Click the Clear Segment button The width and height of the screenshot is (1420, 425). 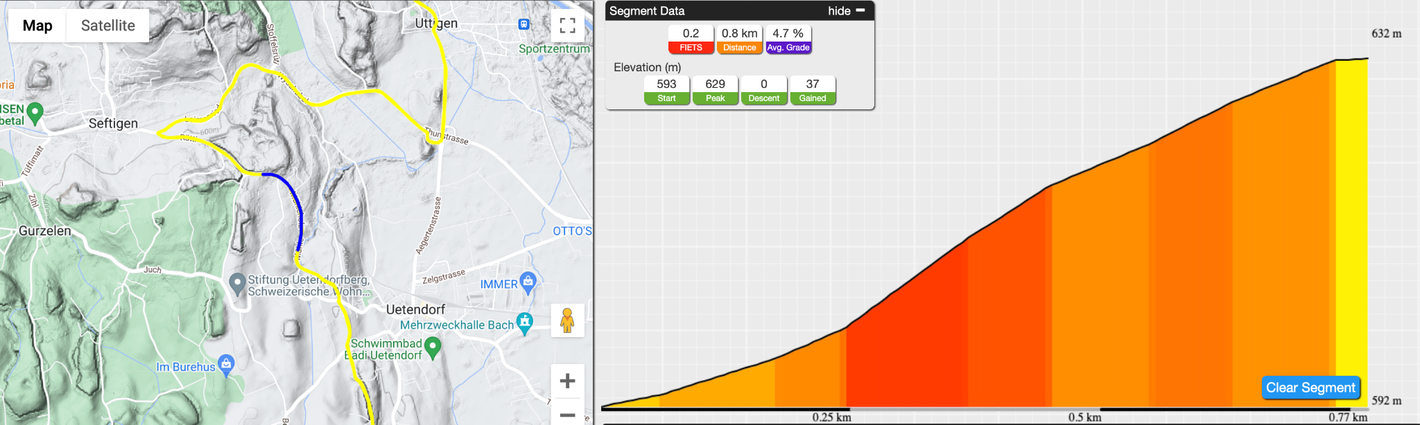pyautogui.click(x=1310, y=388)
